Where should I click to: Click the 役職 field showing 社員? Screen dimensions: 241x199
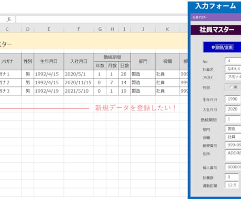(x=233, y=137)
